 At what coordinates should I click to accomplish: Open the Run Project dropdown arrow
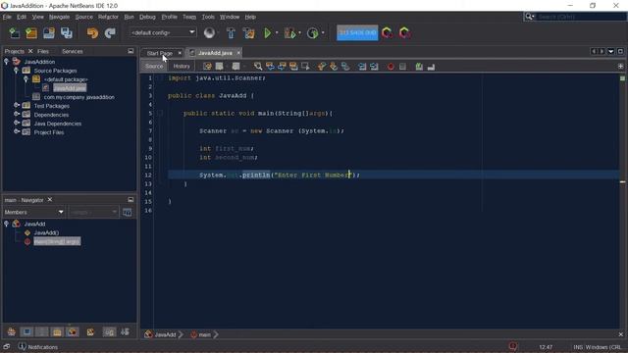tap(277, 32)
